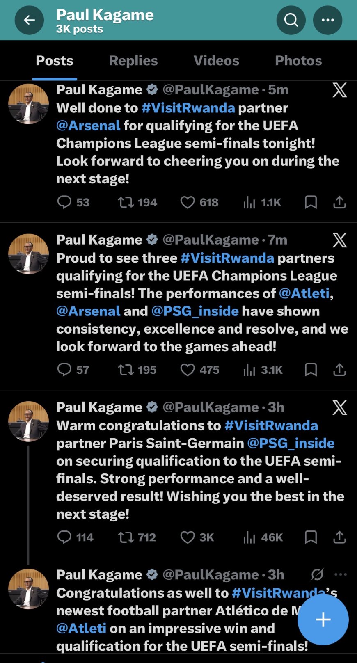Reply to the post with 53 comments
357x663 pixels.
point(64,202)
